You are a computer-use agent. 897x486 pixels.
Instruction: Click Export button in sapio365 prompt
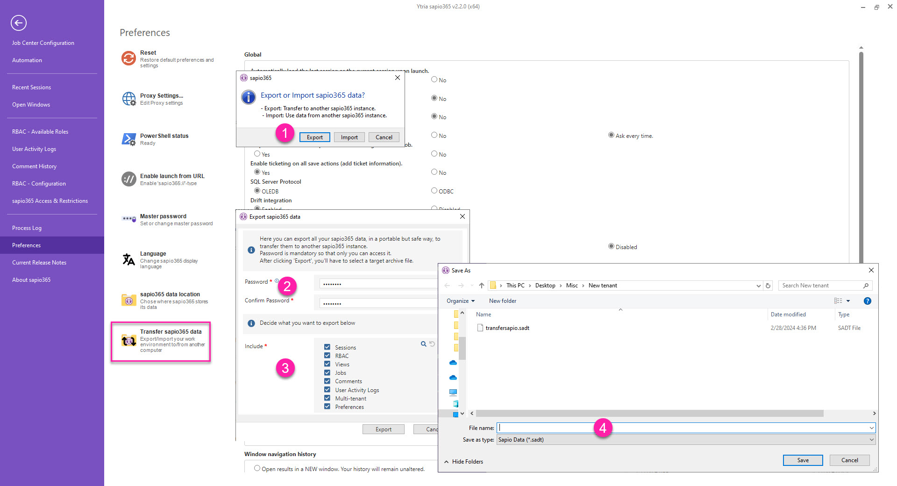[x=315, y=137]
